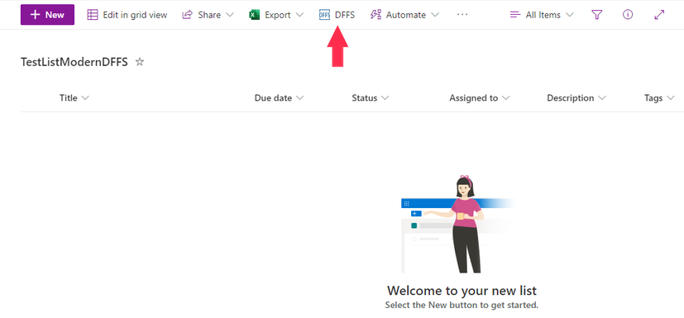Open the filter pane funnel icon
The height and width of the screenshot is (318, 684).
[597, 15]
